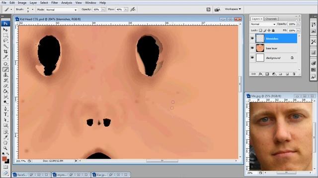Open the Workspace dropdown
The height and width of the screenshot is (178, 318).
[233, 9]
